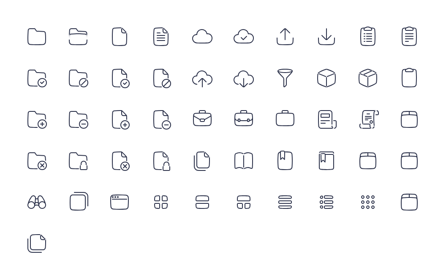The image size is (446, 273).
Task: Select the clipboard with checklist icon
Action: pyautogui.click(x=368, y=36)
